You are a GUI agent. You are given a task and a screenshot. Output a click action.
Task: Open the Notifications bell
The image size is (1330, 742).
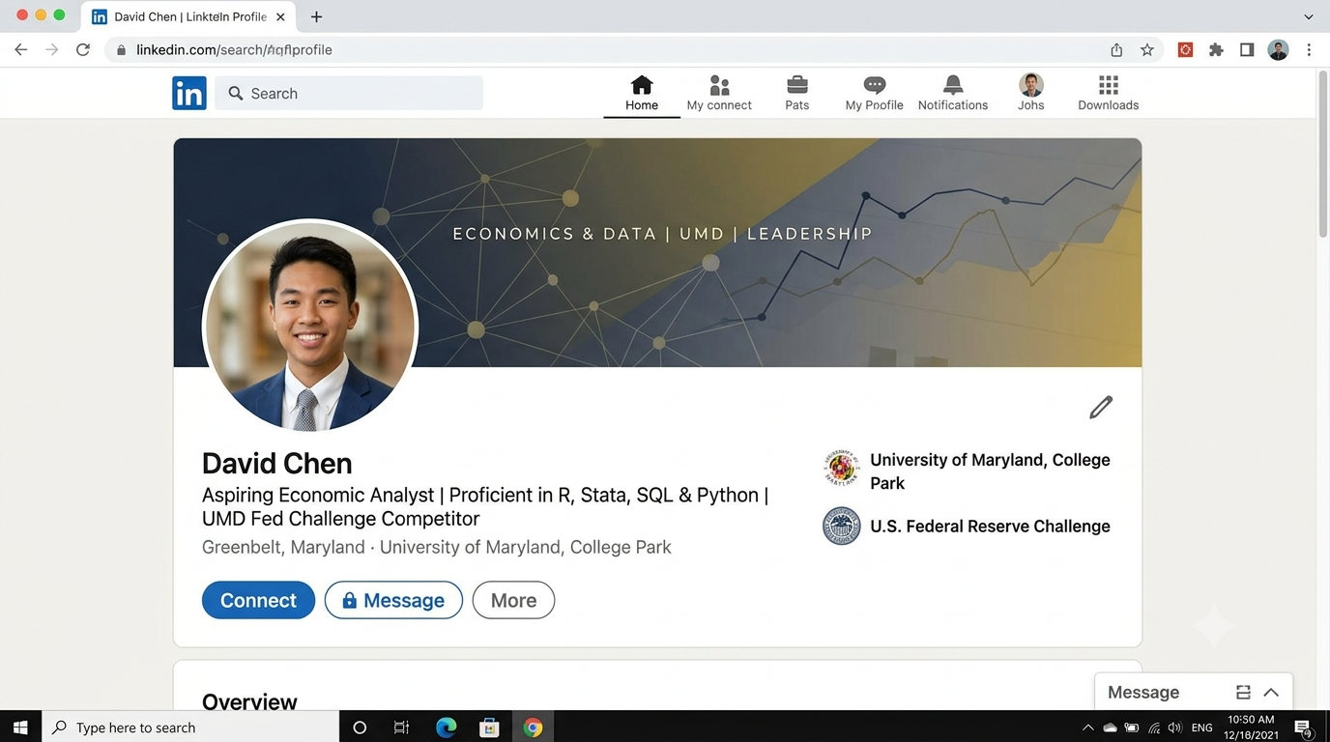tap(953, 94)
